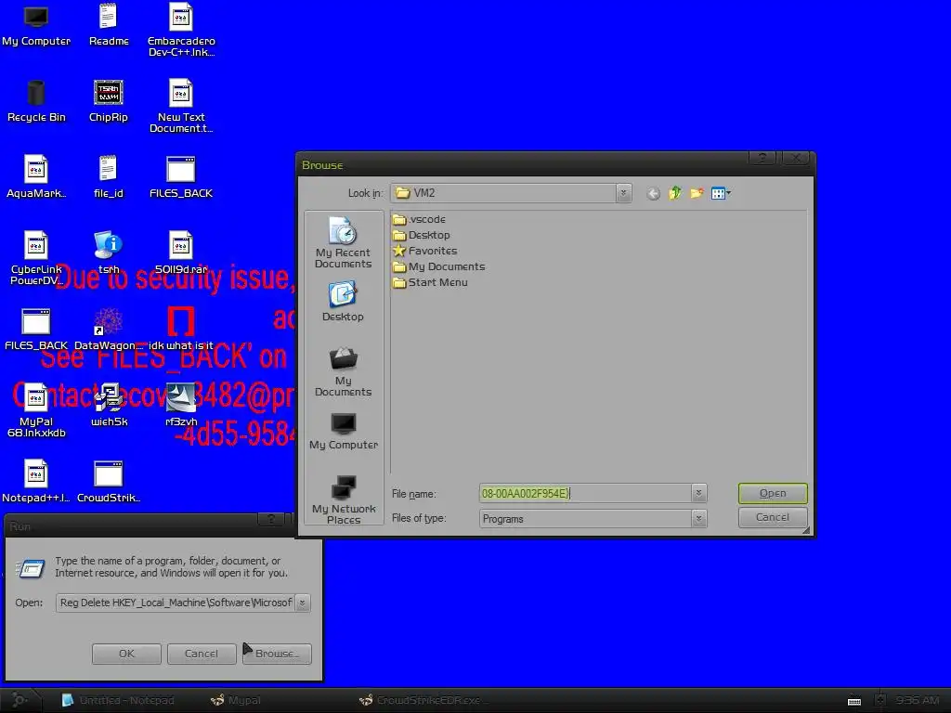Jump to My Documents in the places bar
The image size is (951, 713).
(x=343, y=371)
